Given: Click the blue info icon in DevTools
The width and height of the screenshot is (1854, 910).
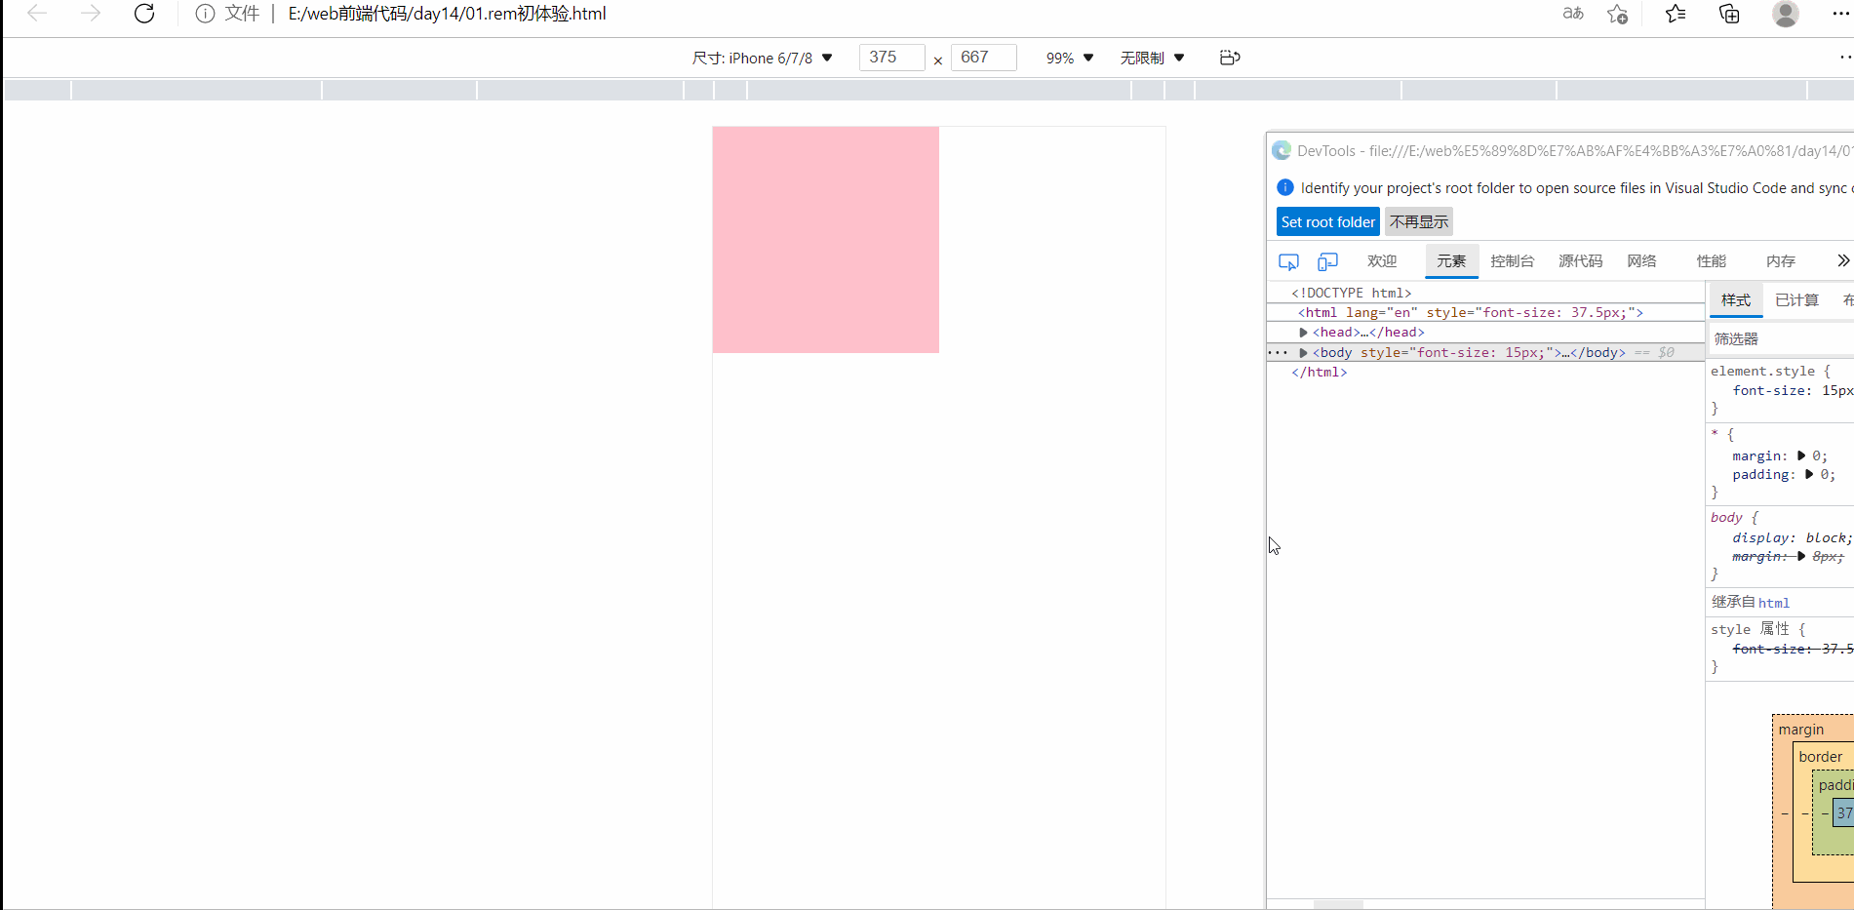Looking at the screenshot, I should coord(1284,187).
